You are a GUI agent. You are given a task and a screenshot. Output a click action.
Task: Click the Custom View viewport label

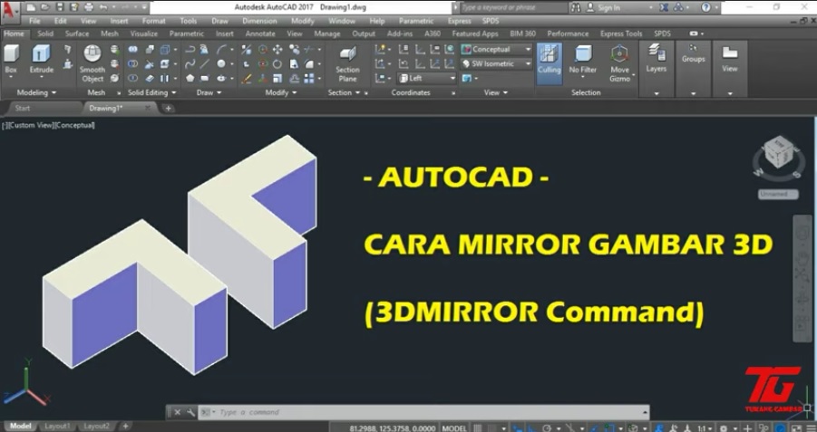(x=32, y=125)
